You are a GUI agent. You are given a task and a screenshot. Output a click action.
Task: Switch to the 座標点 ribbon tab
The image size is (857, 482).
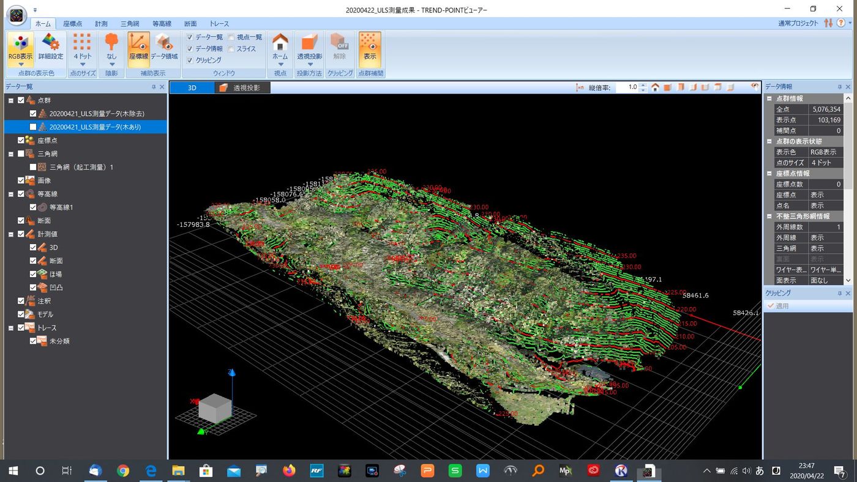73,23
